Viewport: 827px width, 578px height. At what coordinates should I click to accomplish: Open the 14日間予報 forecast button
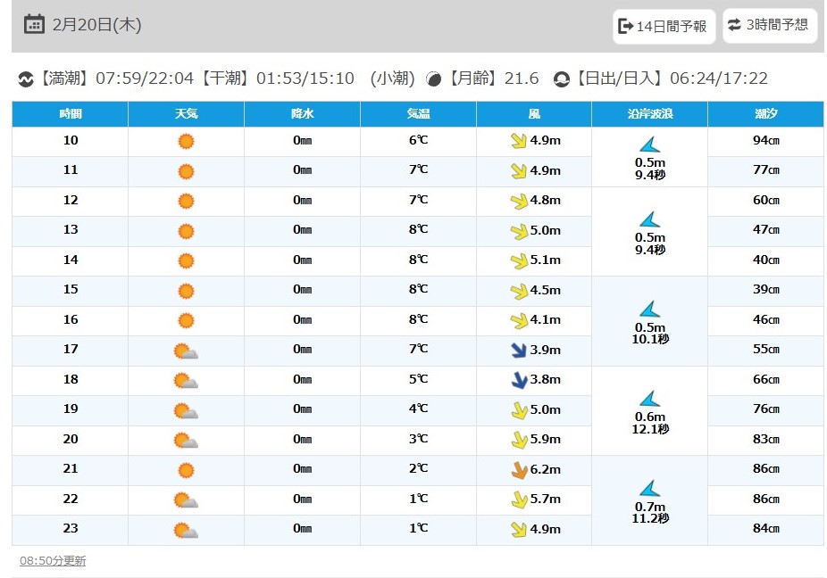664,26
